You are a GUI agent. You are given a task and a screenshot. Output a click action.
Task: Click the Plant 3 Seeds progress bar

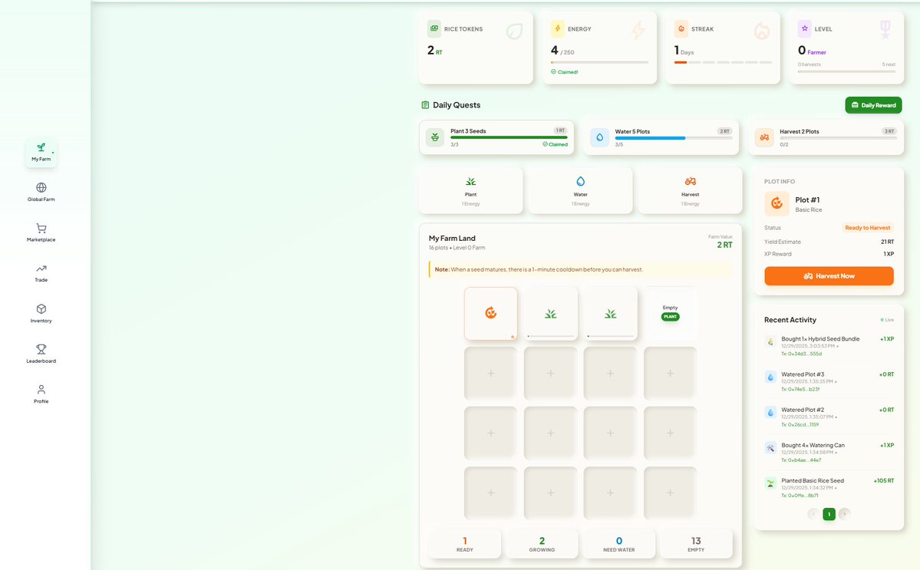(x=509, y=138)
